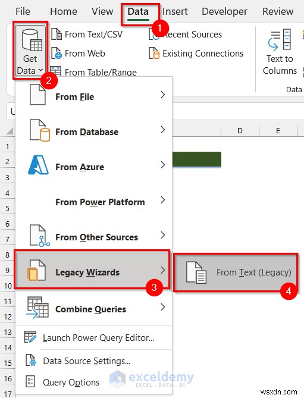Select column D header

[x=240, y=130]
